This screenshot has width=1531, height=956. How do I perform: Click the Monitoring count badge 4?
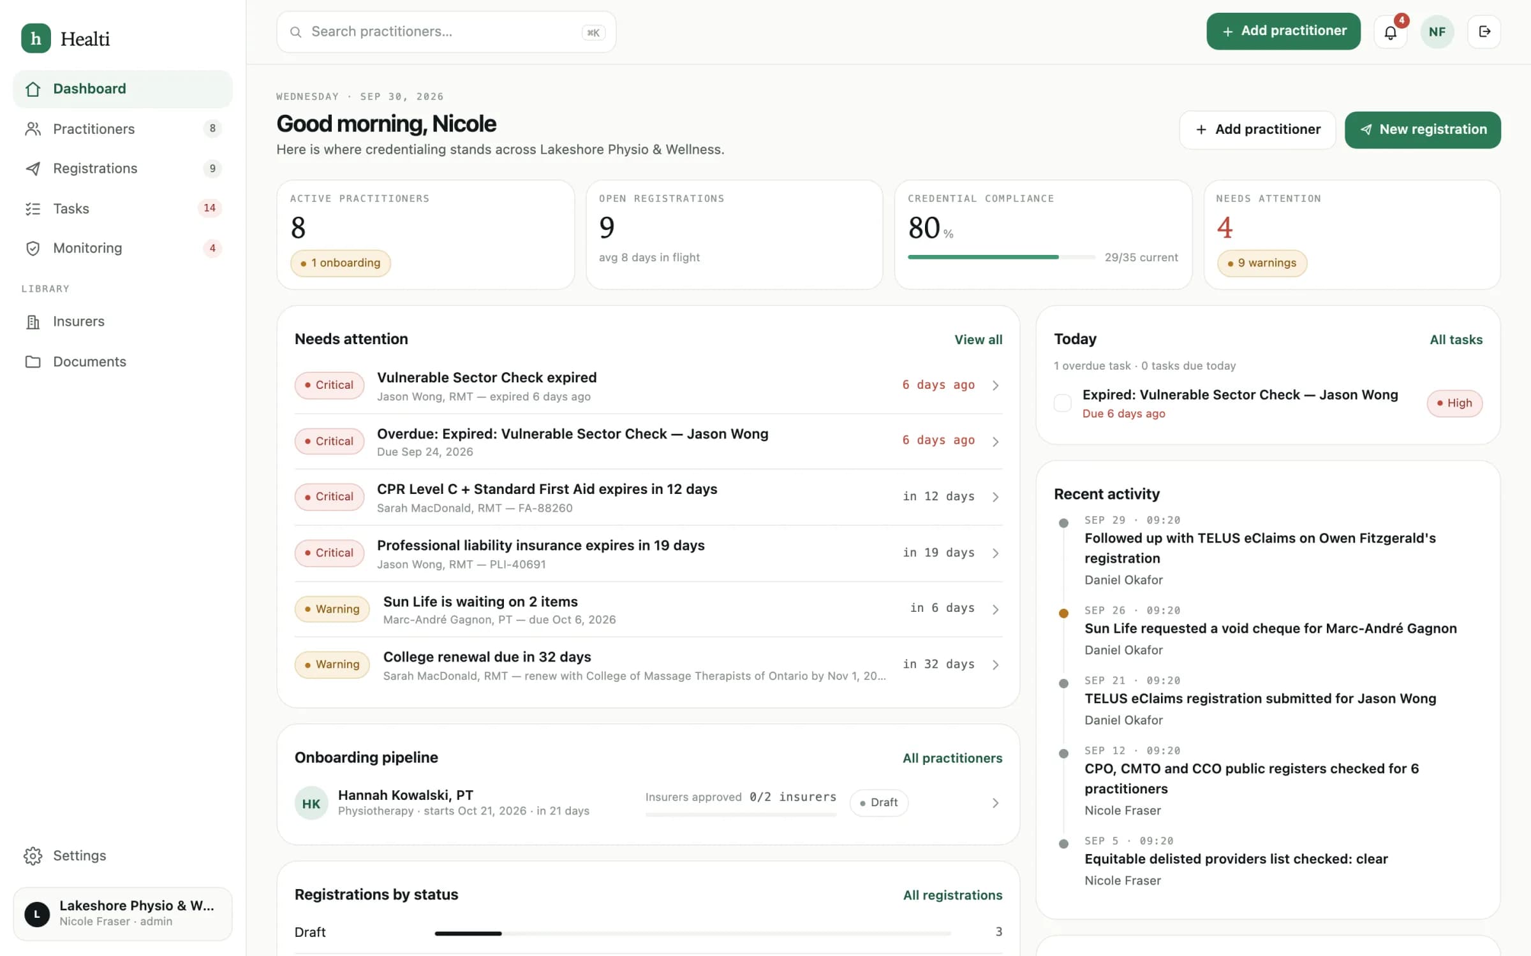tap(212, 248)
